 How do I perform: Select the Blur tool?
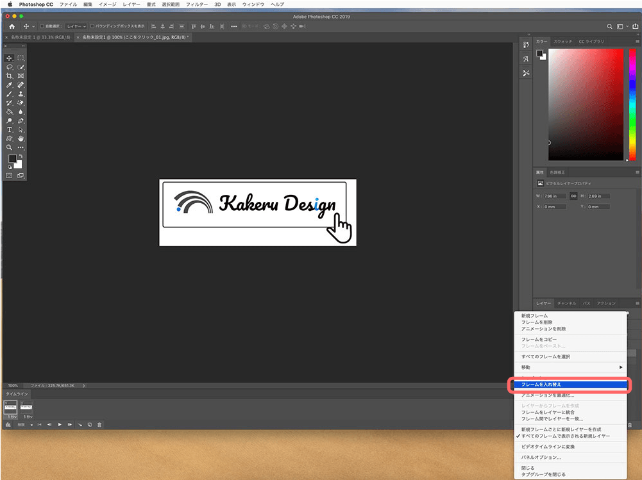21,112
